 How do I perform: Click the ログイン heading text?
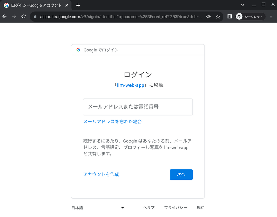(x=138, y=75)
